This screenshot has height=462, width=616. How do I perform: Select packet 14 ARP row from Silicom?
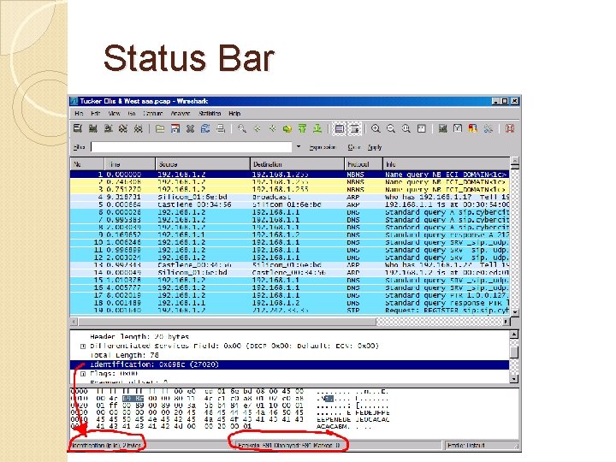[x=289, y=273]
